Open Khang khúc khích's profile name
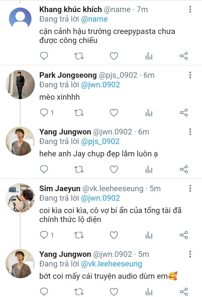The image size is (202, 297). 70,10
